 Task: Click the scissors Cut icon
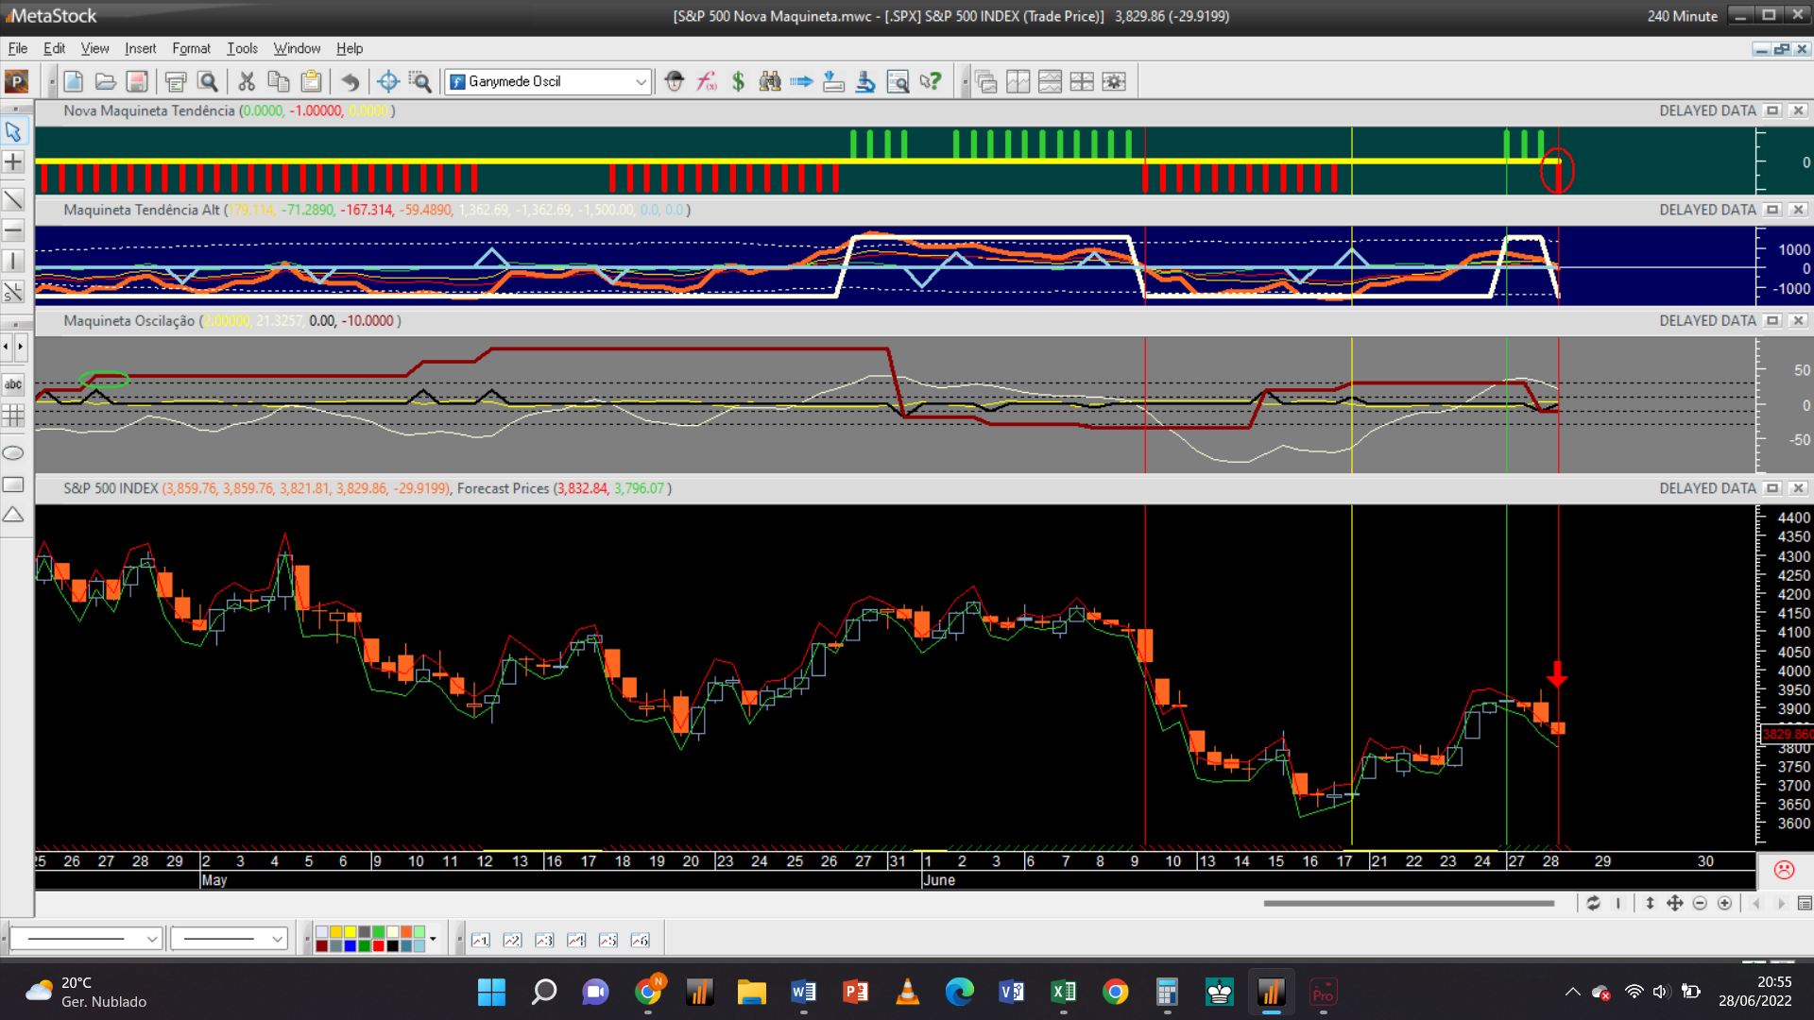pos(247,82)
